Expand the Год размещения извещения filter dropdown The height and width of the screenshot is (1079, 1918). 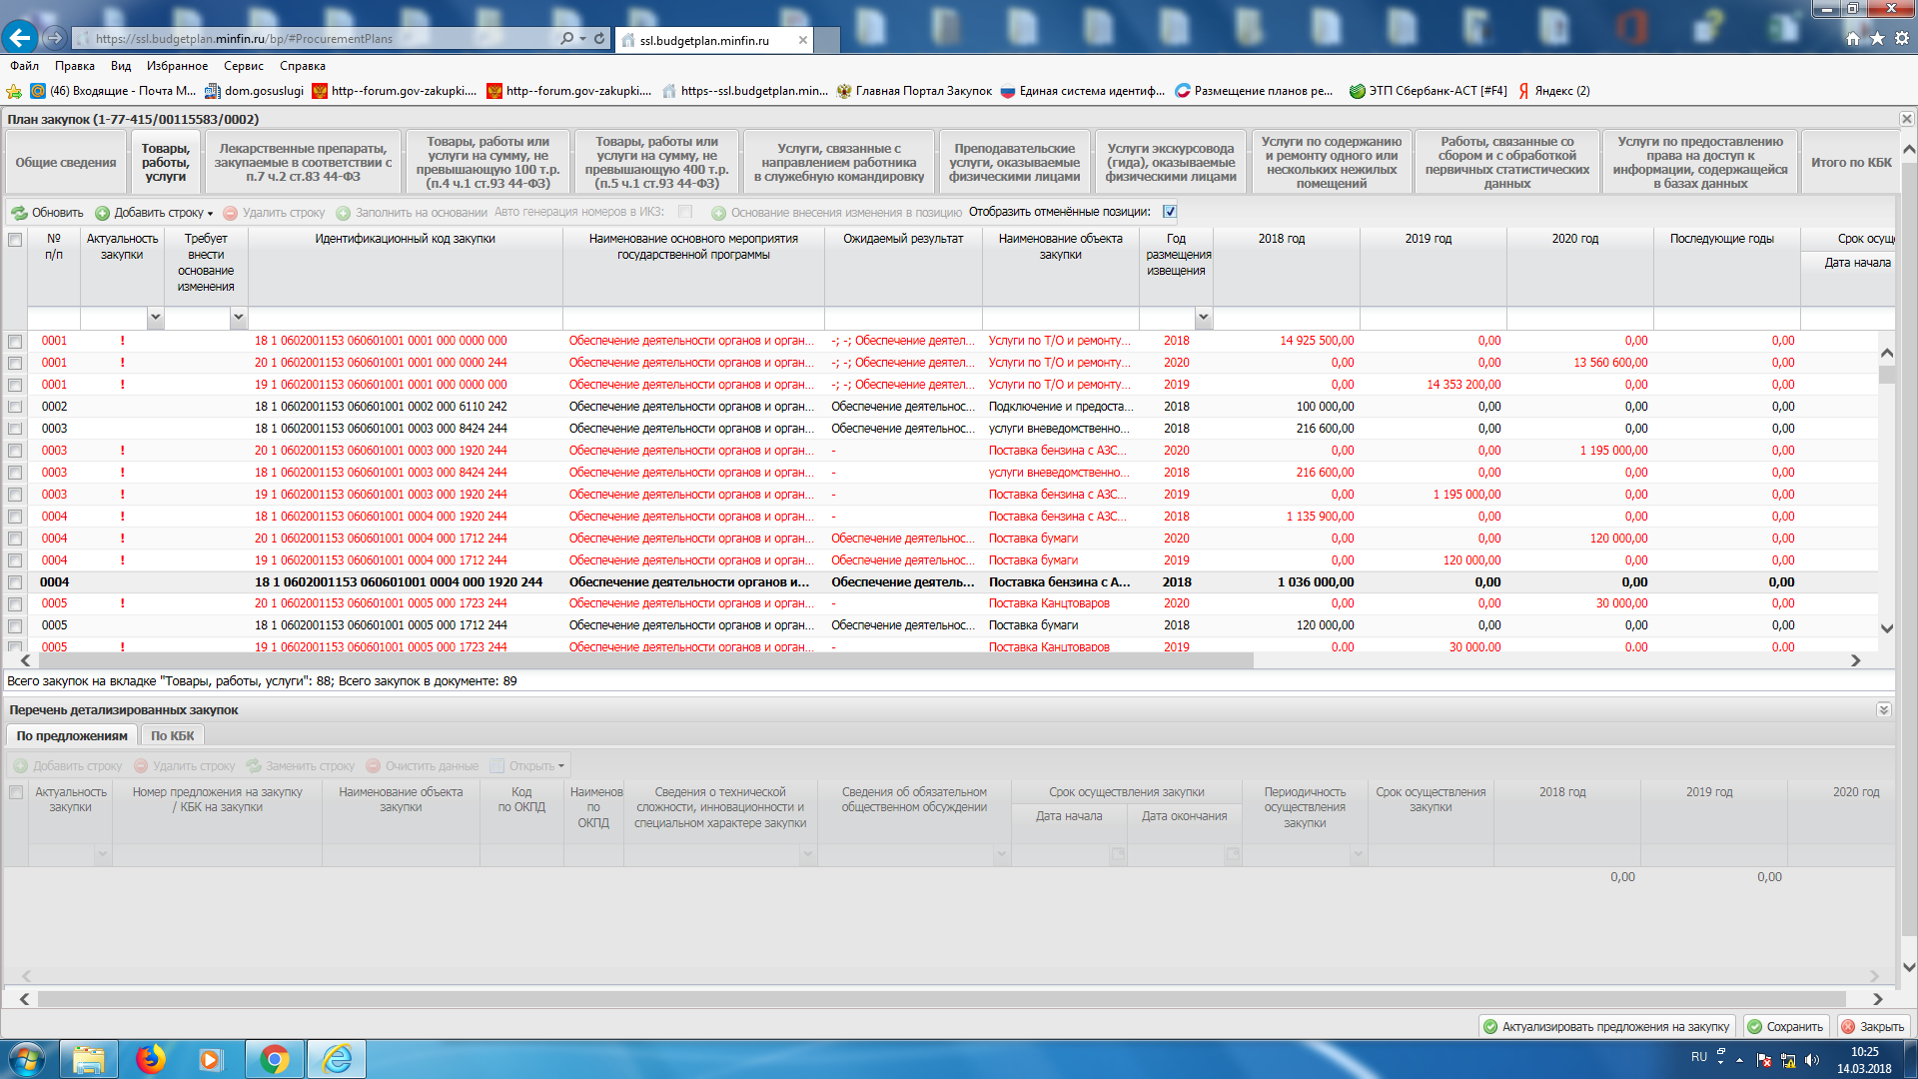(1203, 318)
